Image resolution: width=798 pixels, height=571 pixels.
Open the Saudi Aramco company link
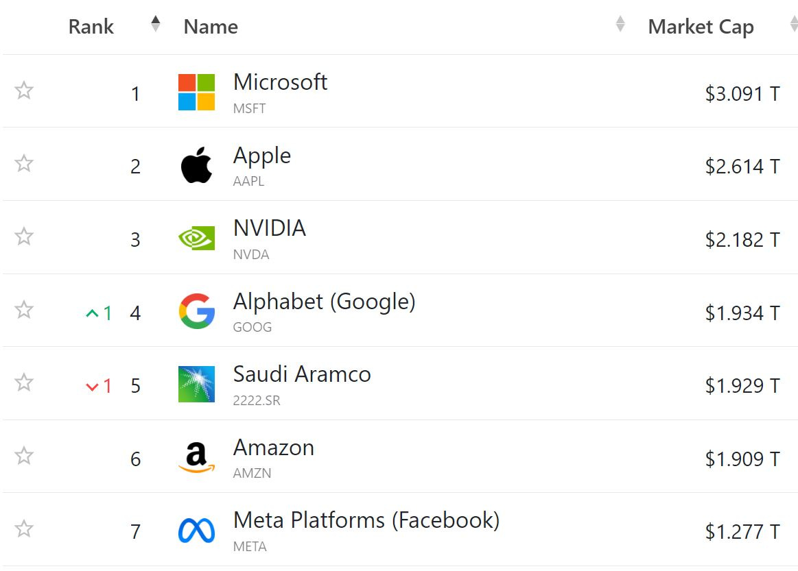coord(302,374)
